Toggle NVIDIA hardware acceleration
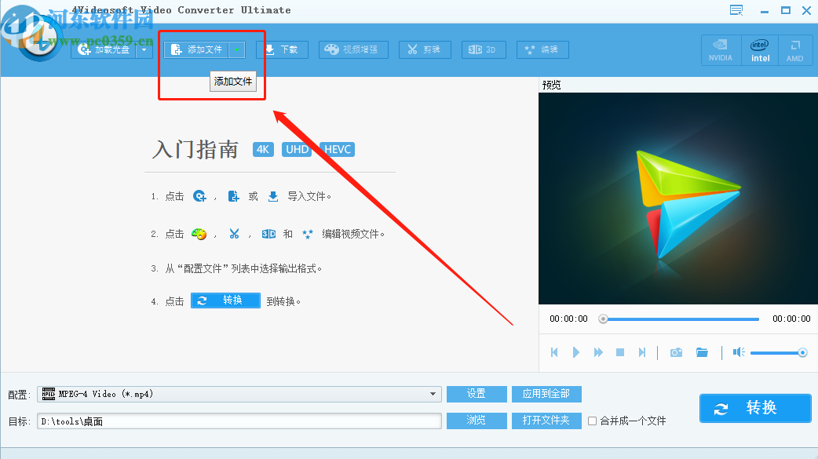The image size is (818, 459). 721,50
